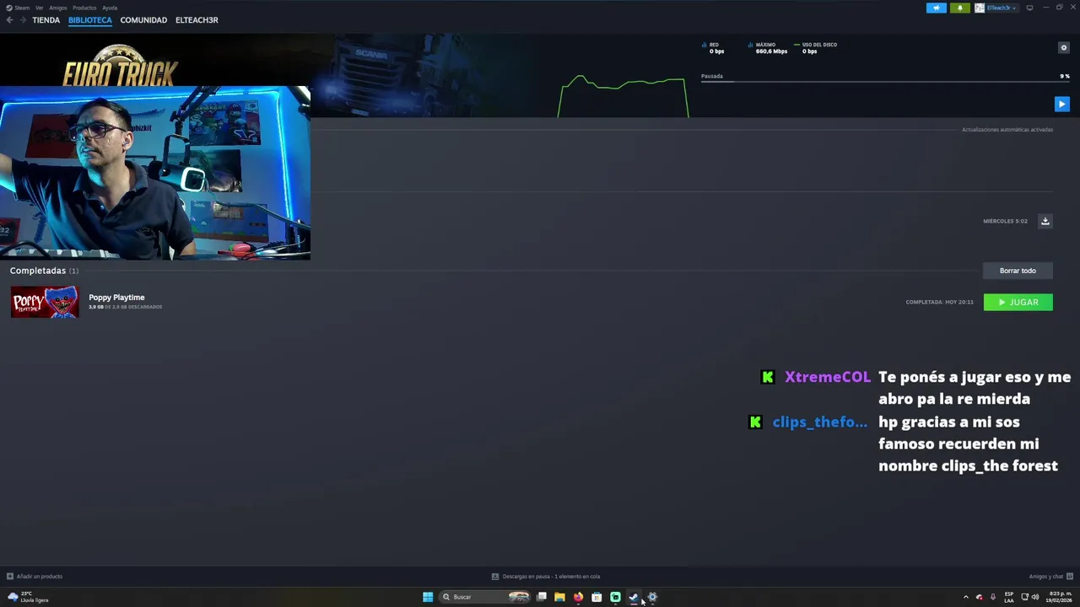
Task: Open the volume speaker tray icon
Action: click(x=1035, y=597)
